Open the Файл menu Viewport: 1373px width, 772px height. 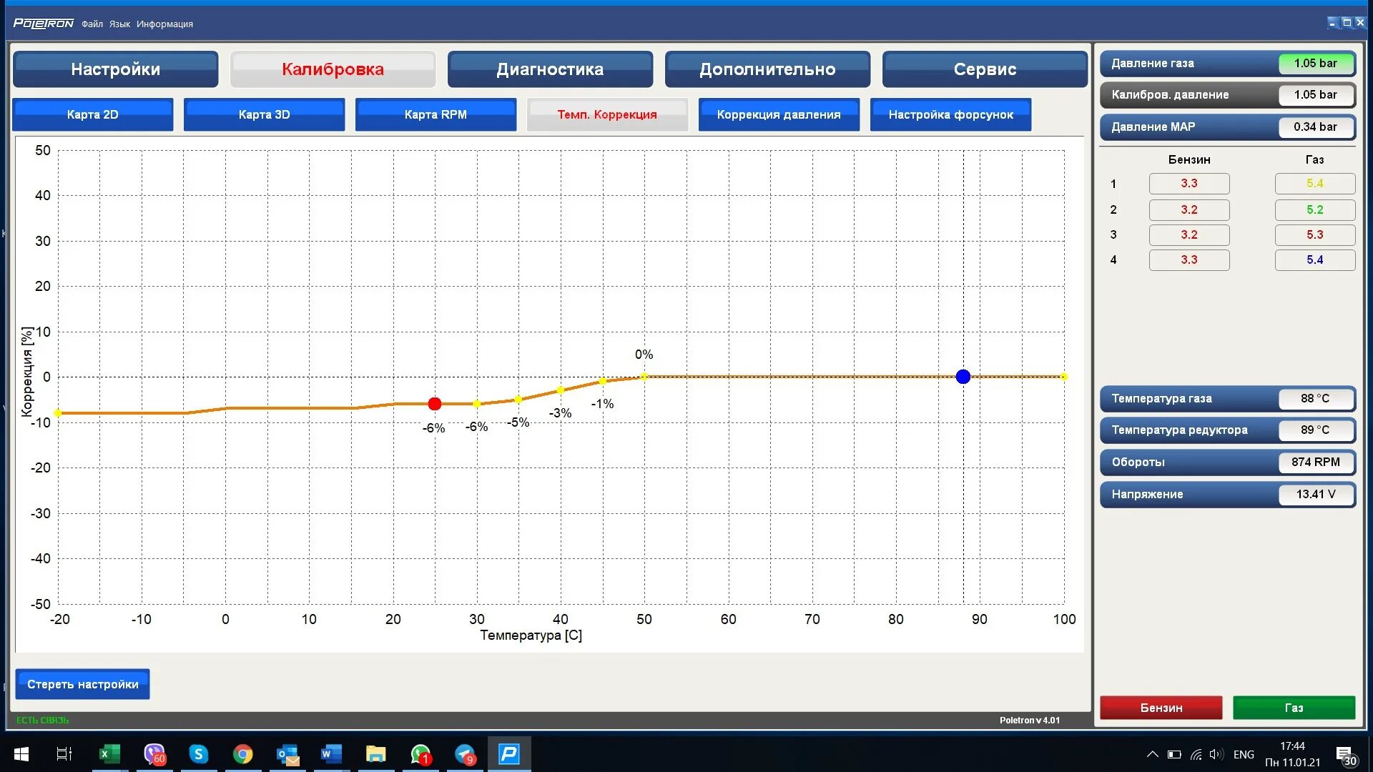tap(92, 24)
